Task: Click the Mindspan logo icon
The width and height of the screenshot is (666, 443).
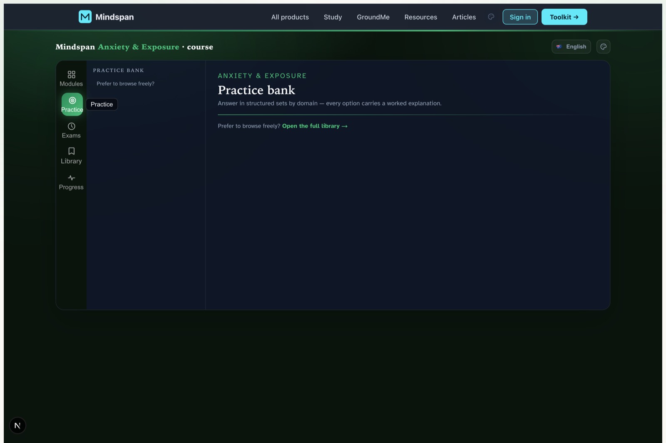Action: click(x=85, y=17)
